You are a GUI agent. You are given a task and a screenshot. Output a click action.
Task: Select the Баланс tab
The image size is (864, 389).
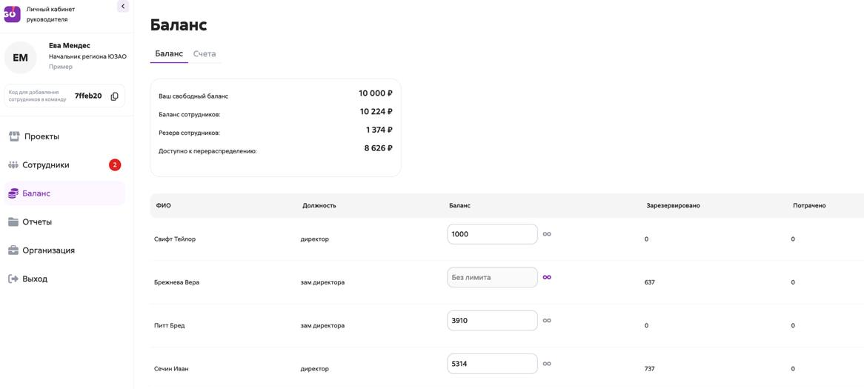click(x=169, y=54)
